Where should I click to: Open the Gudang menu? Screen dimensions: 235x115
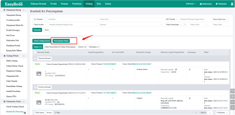coord(89,4)
